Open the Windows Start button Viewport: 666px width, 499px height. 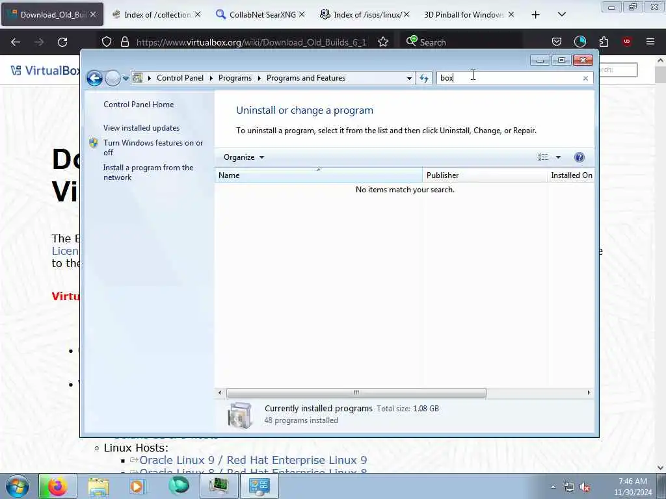pos(18,486)
